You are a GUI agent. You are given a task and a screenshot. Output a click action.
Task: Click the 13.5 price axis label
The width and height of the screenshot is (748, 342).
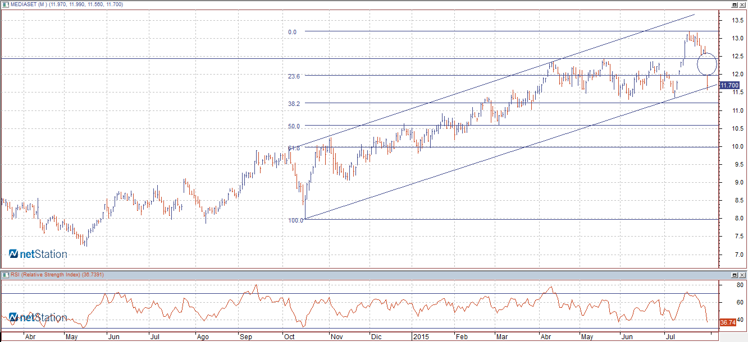pyautogui.click(x=737, y=21)
